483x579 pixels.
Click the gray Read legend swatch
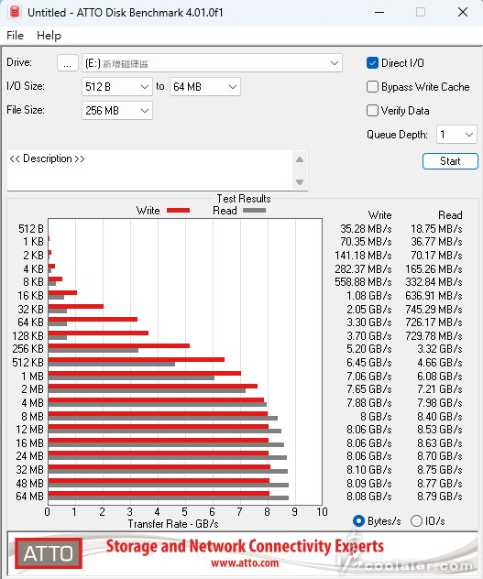(254, 211)
